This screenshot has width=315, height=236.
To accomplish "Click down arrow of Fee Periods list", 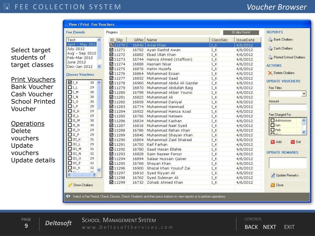I will (x=99, y=66).
